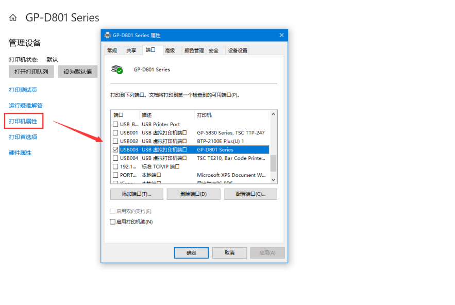Image resolution: width=455 pixels, height=305 pixels.
Task: Click the 添加端口(T)... button
Action: [x=137, y=194]
